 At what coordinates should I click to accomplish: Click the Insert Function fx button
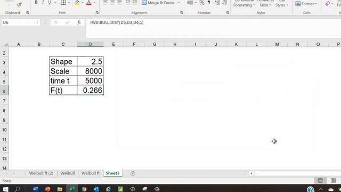(79, 22)
